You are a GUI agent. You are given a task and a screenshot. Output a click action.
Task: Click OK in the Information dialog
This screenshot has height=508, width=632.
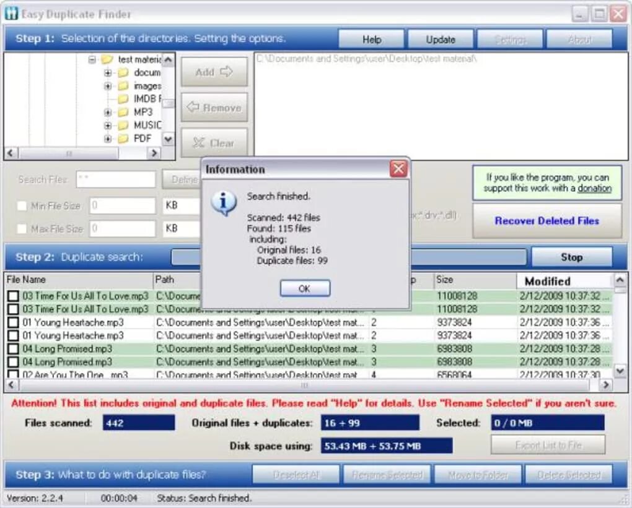tap(305, 288)
